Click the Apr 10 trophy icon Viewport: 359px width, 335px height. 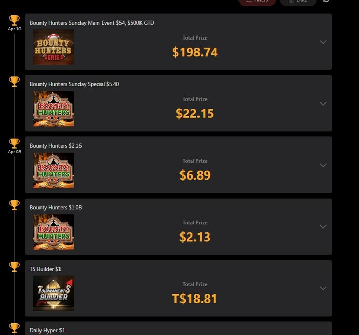pos(14,21)
